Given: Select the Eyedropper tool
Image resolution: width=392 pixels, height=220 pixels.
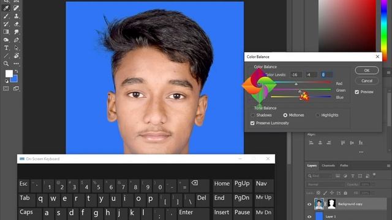Looking at the screenshot, I should click(6, 8).
